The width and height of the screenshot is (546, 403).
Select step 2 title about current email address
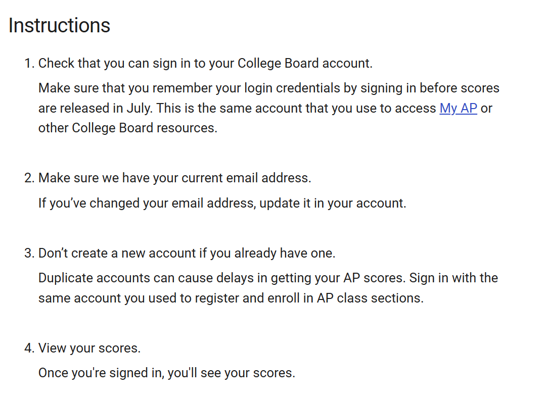175,178
